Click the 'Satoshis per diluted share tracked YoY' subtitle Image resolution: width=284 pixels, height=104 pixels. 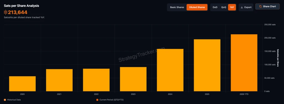[x=24, y=17]
